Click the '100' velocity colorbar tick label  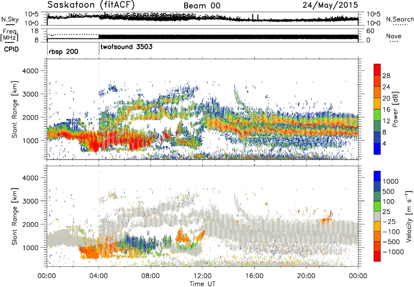tap(389, 202)
